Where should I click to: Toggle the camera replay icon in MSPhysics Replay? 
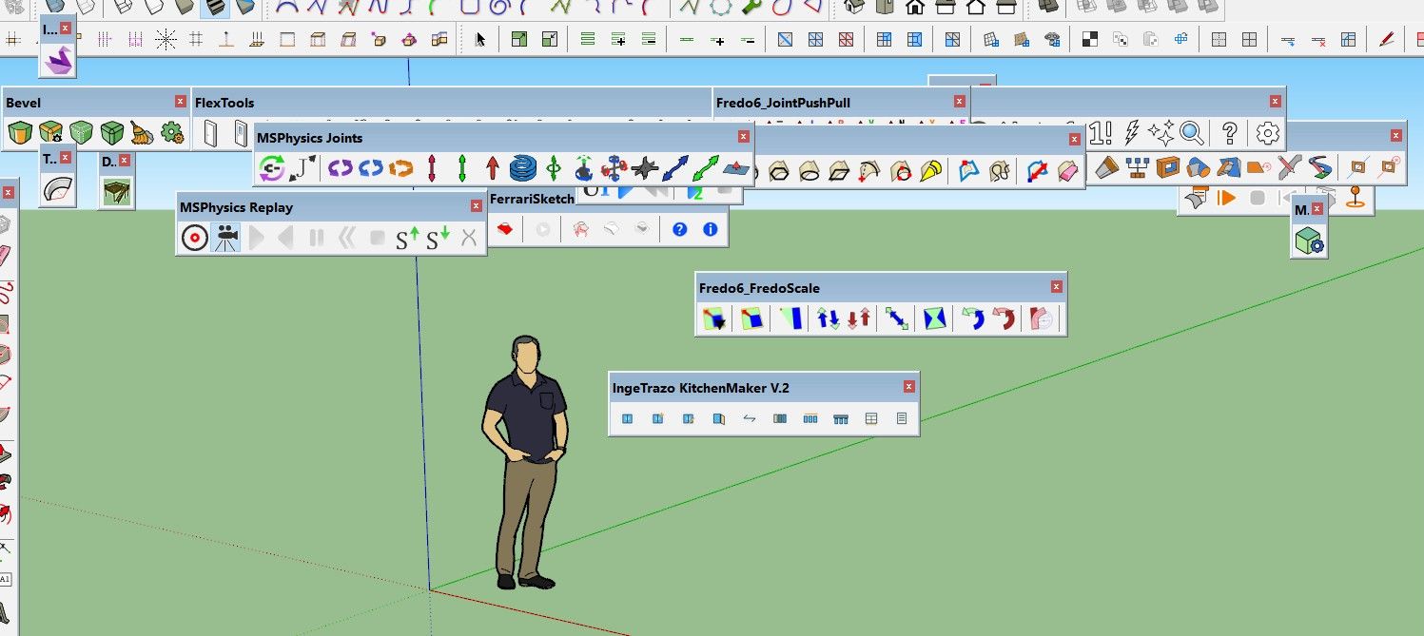click(x=225, y=238)
